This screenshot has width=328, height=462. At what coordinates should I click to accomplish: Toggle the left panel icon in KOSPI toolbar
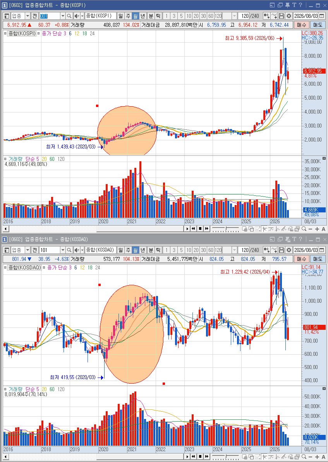7,16
